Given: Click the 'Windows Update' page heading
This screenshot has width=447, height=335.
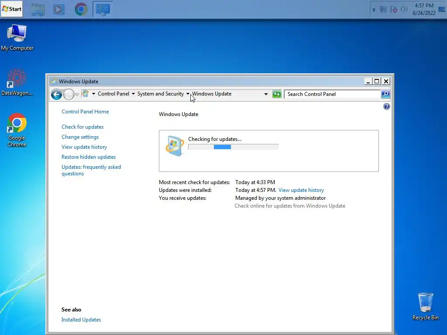Looking at the screenshot, I should click(x=179, y=114).
